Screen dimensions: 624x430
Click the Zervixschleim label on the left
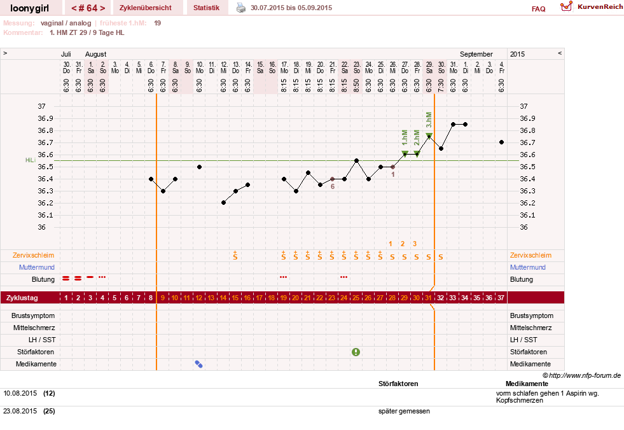33,255
